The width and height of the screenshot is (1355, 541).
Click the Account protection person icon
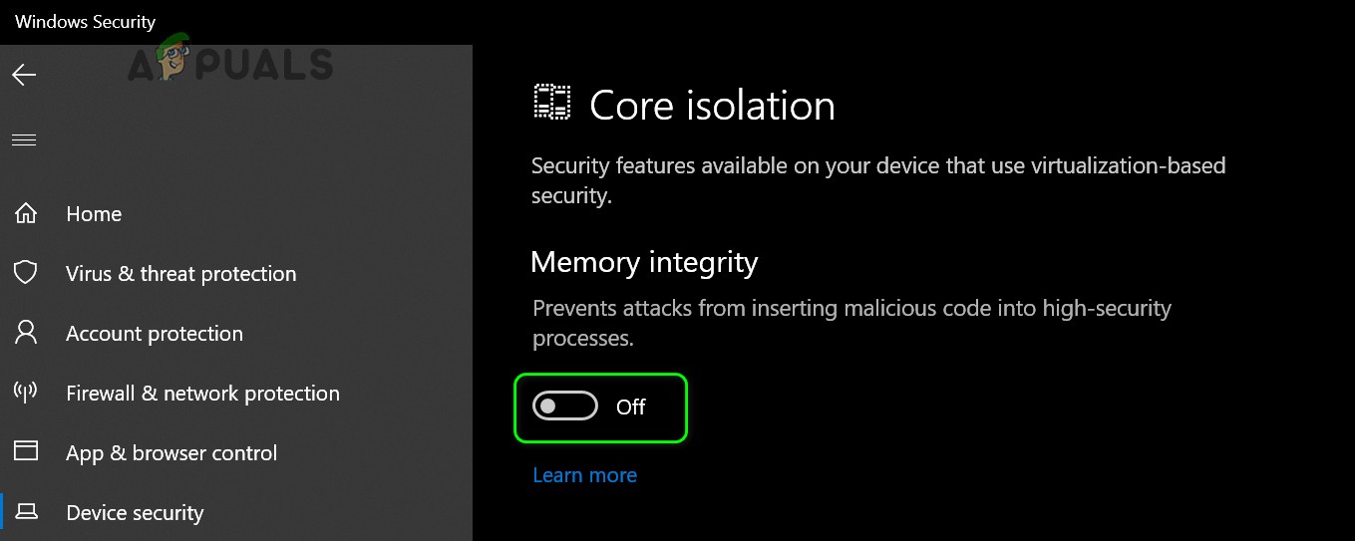tap(26, 333)
